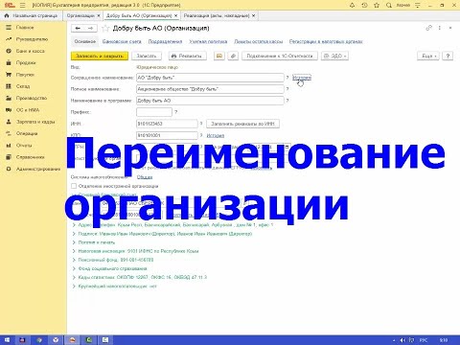The width and height of the screenshot is (460, 345).
Task: Add organization form to favorites star
Action: pyautogui.click(x=105, y=29)
